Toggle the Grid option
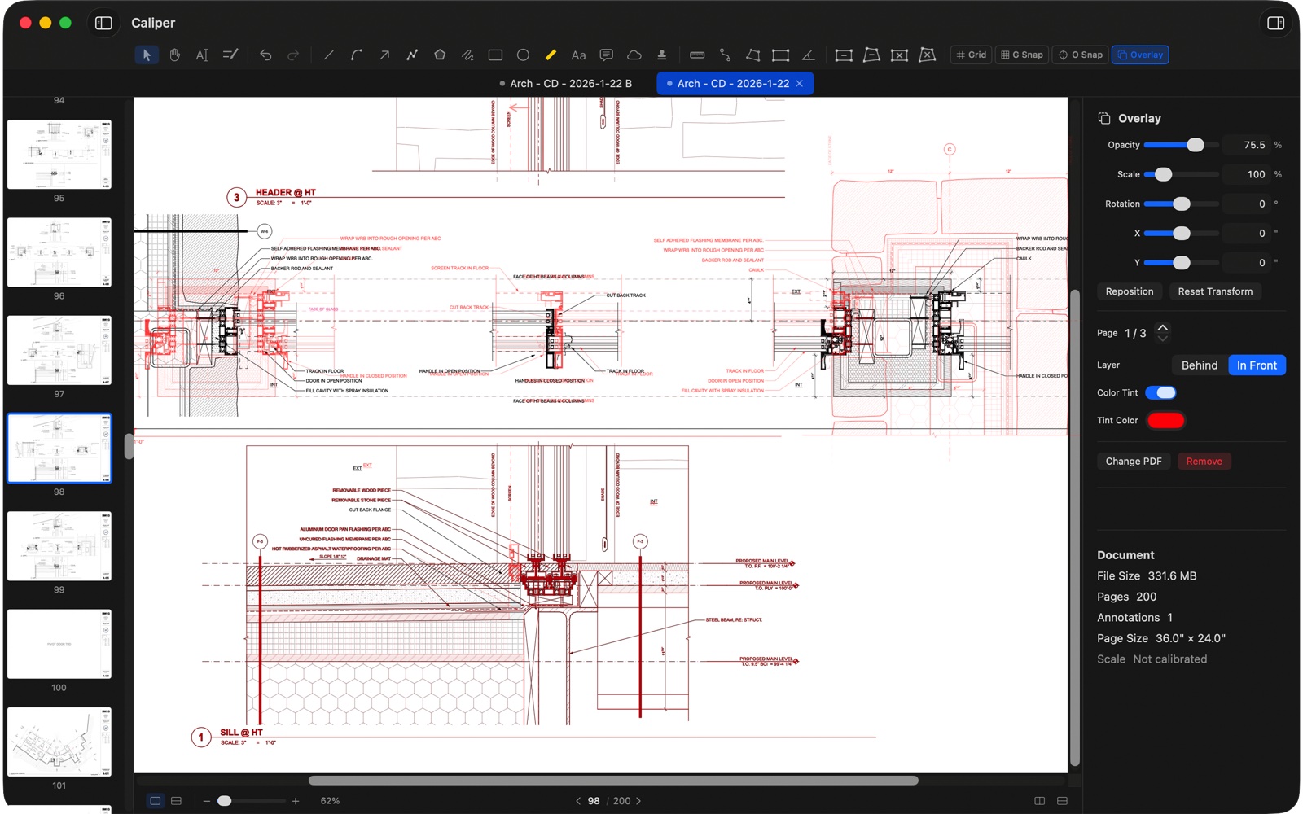 click(x=972, y=55)
